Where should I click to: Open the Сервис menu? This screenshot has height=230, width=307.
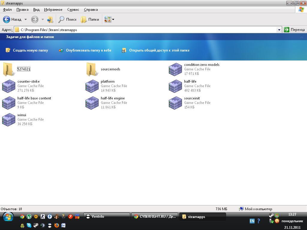click(73, 10)
